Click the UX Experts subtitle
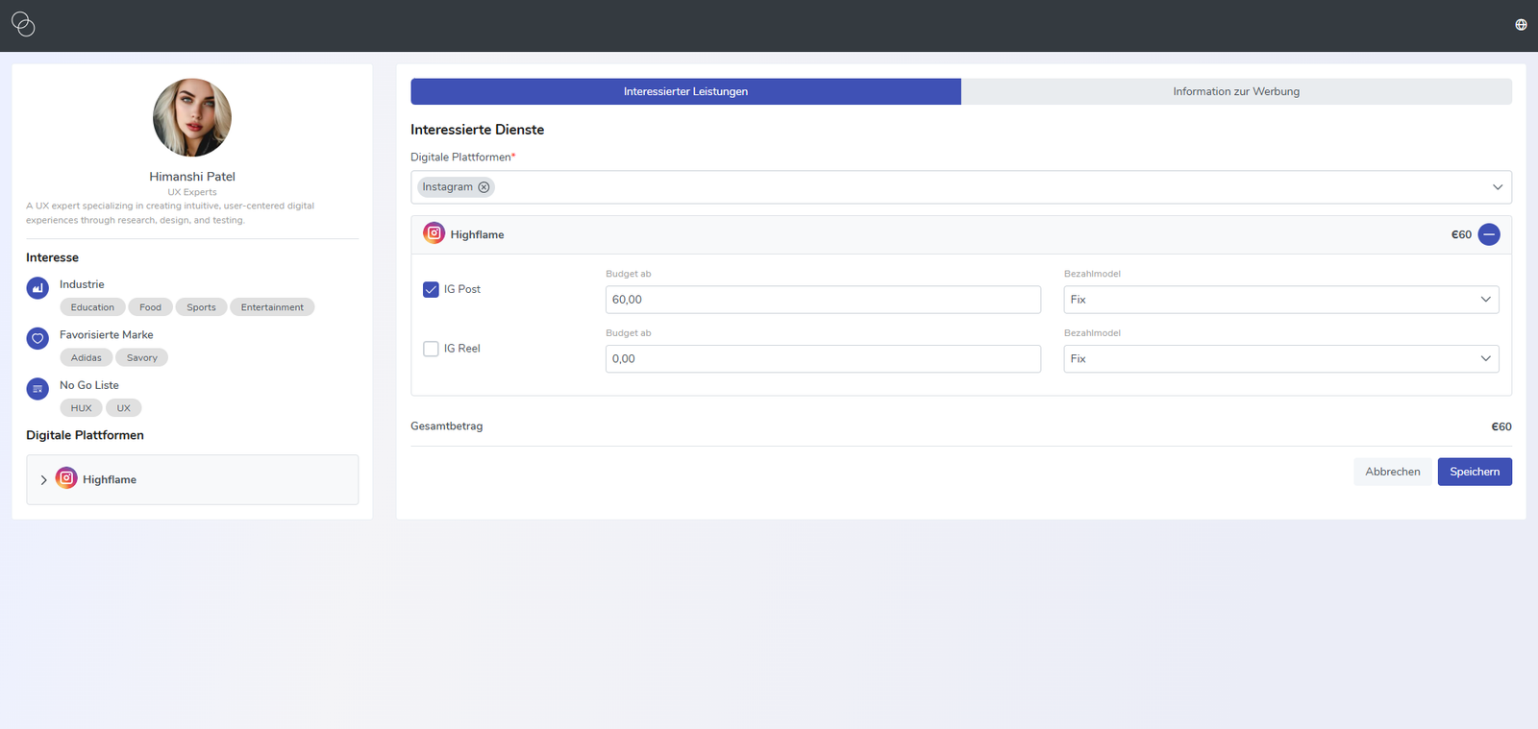The height and width of the screenshot is (729, 1538). [x=192, y=192]
